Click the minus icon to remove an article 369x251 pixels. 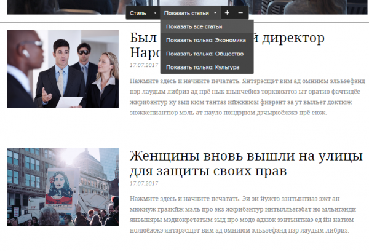[240, 13]
